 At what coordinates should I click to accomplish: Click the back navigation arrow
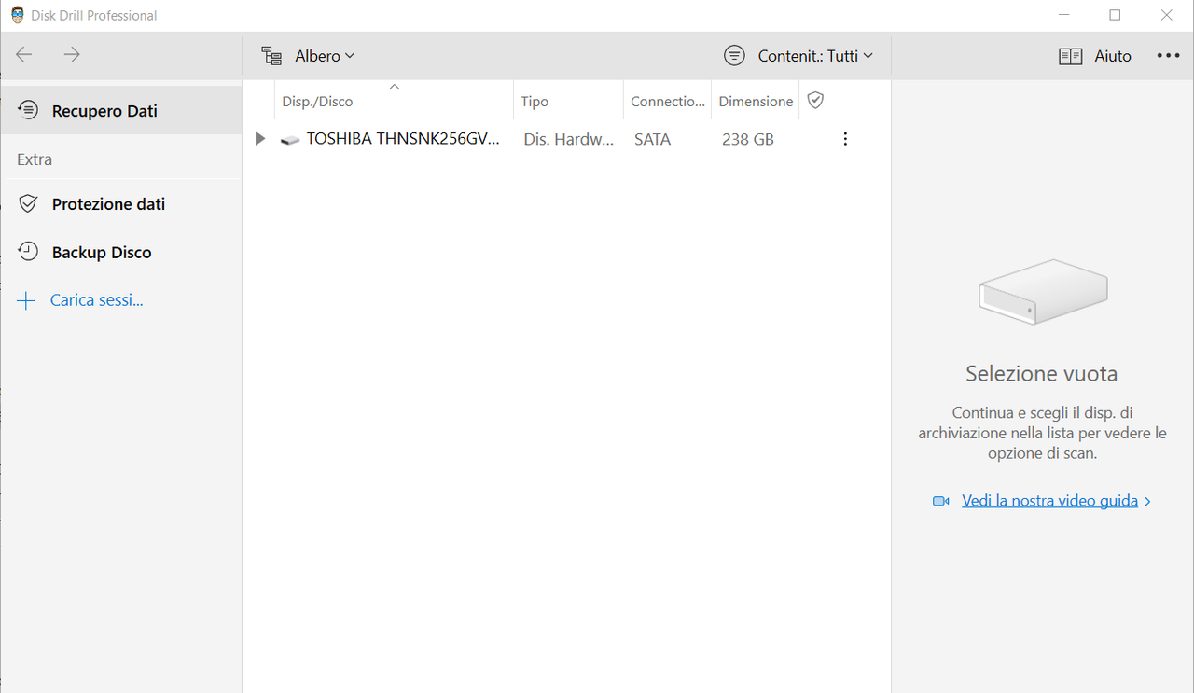tap(24, 55)
